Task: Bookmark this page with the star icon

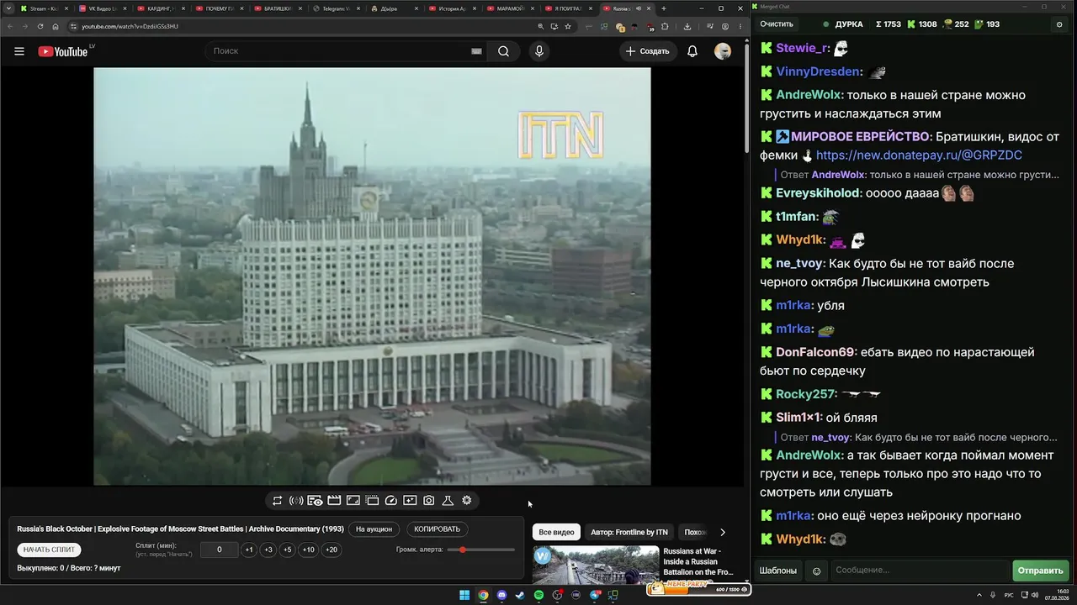Action: pyautogui.click(x=570, y=26)
